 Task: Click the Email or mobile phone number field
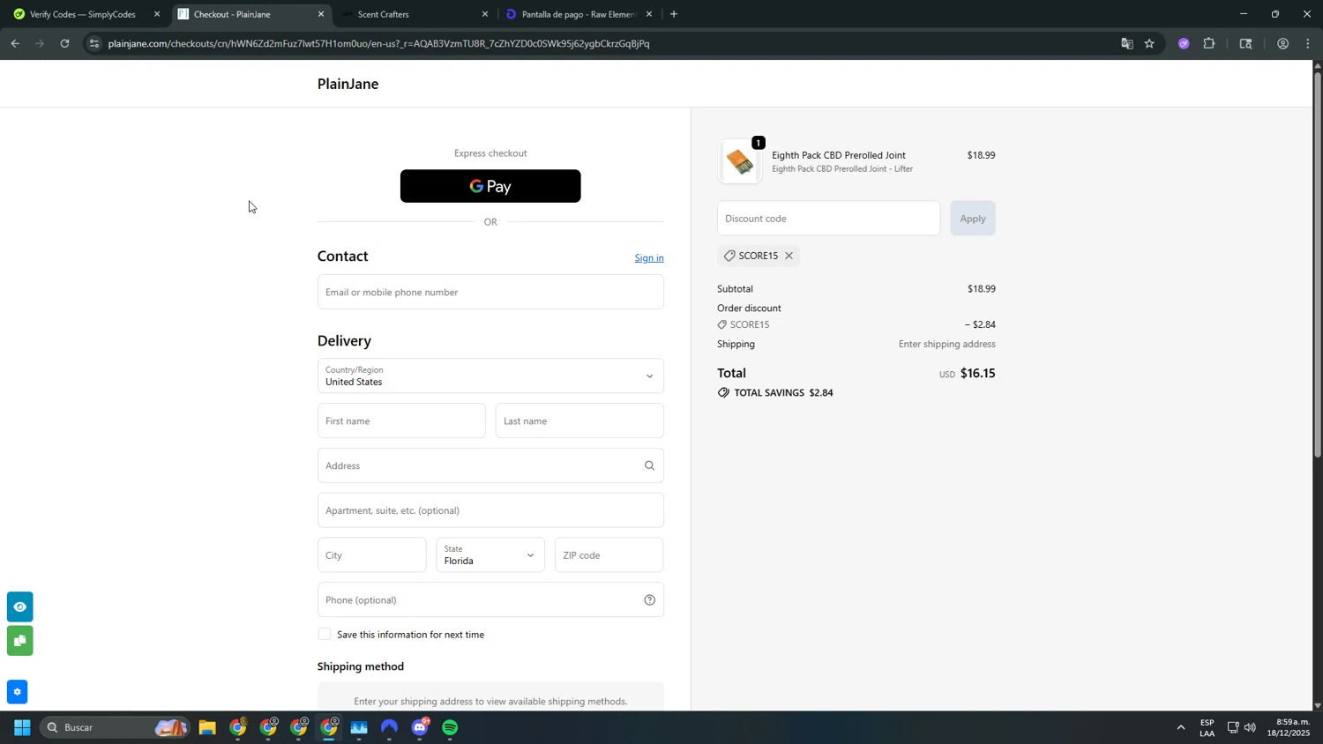click(x=490, y=292)
